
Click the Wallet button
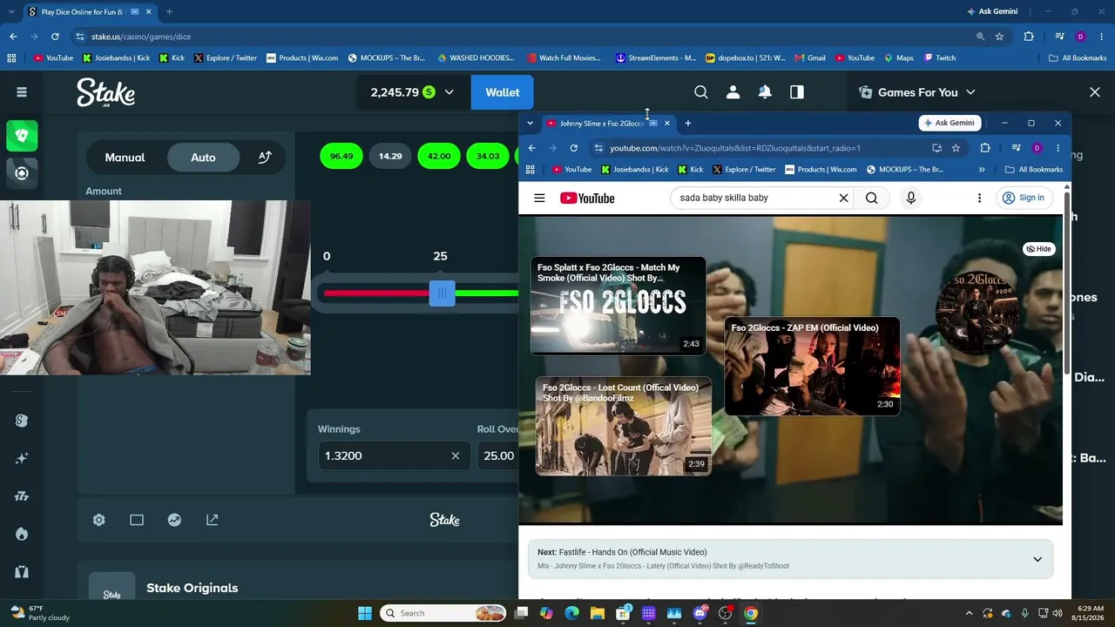pyautogui.click(x=502, y=92)
